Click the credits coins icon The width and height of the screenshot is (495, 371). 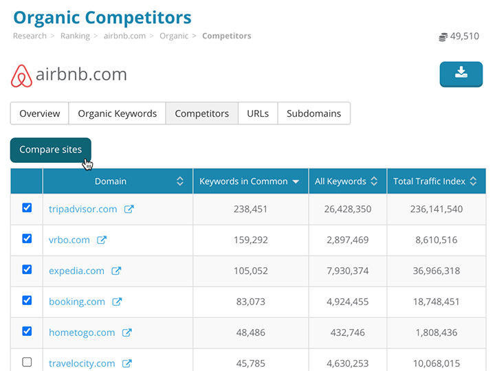[x=443, y=36]
